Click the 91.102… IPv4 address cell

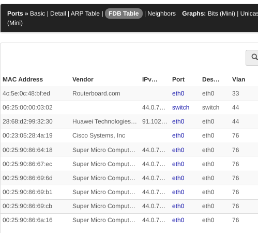(155, 121)
